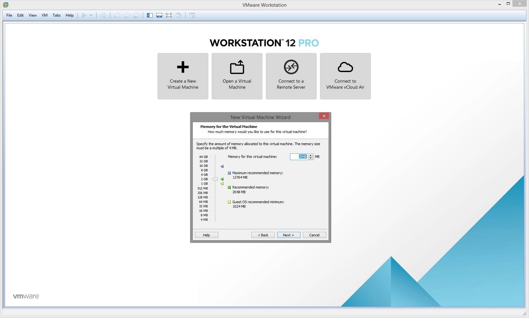Screen dimensions: 529x318
Task: Open the Help menu
Action: point(69,15)
